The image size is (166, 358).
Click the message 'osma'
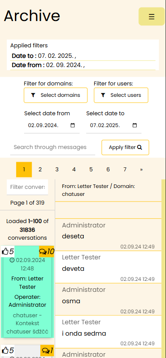coord(71,301)
